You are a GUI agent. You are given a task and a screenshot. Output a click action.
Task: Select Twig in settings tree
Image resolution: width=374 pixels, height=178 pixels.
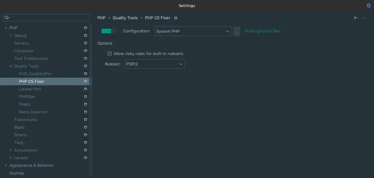coord(19,142)
